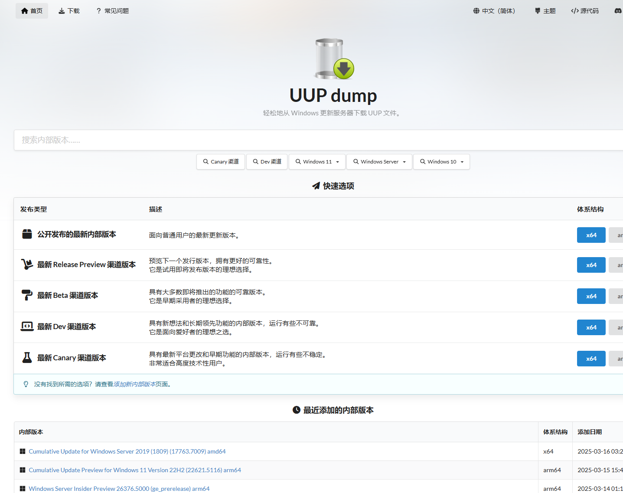Click the dolly icon for Release Preview 渠道版本
623x493 pixels.
point(27,264)
